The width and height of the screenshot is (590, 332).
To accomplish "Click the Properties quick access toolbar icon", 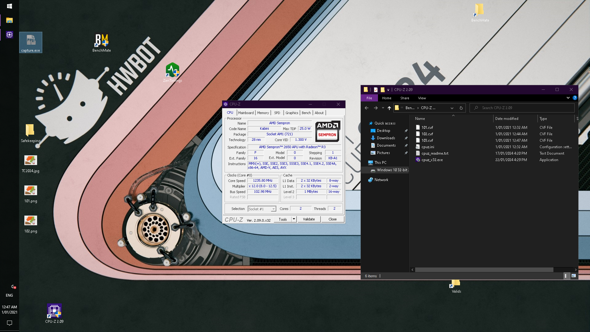I will pyautogui.click(x=376, y=90).
